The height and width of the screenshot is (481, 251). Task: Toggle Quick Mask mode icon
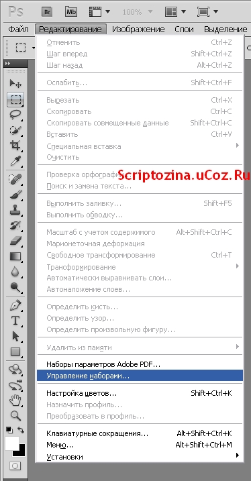pyautogui.click(x=15, y=467)
